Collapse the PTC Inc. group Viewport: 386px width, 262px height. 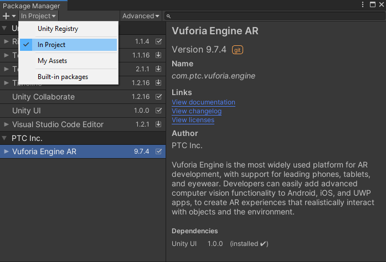pos(5,138)
